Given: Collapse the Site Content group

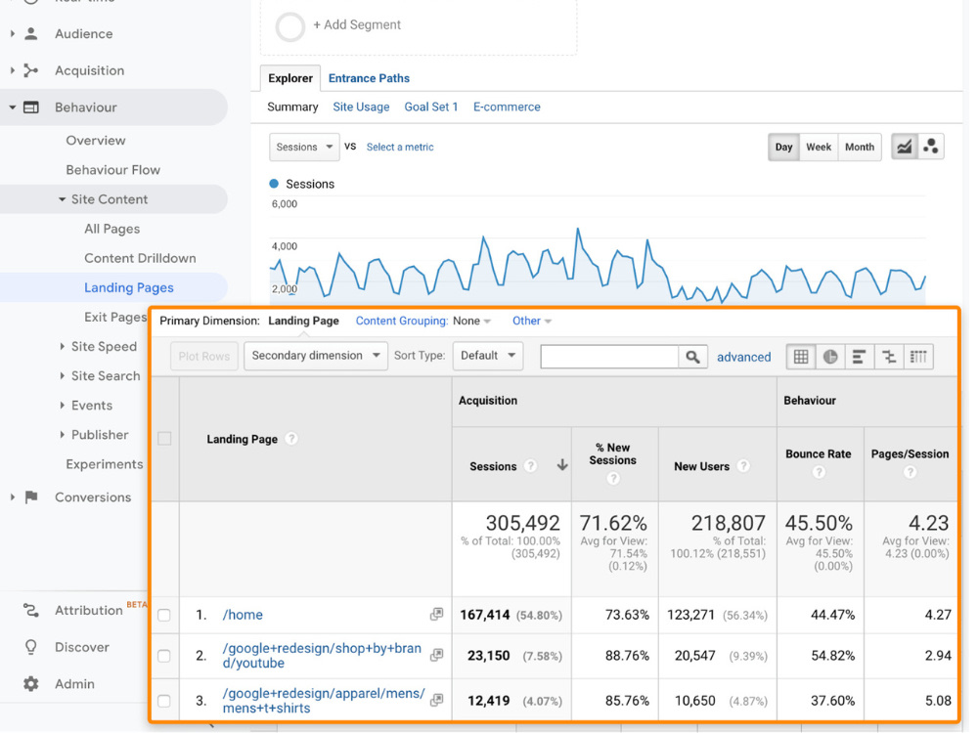Looking at the screenshot, I should pyautogui.click(x=62, y=199).
